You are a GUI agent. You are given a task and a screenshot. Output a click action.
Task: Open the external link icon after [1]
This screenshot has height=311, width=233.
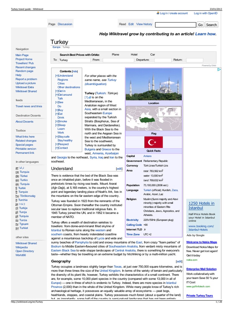pyautogui.click(x=90, y=97)
